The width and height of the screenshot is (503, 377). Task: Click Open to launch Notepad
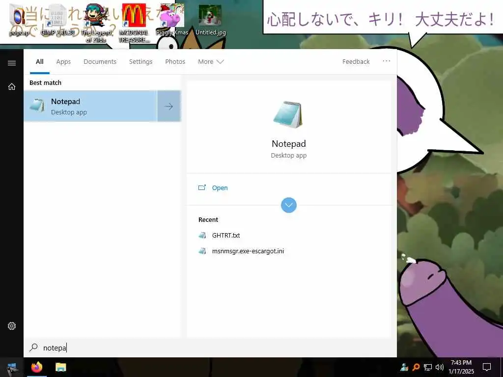pyautogui.click(x=220, y=188)
